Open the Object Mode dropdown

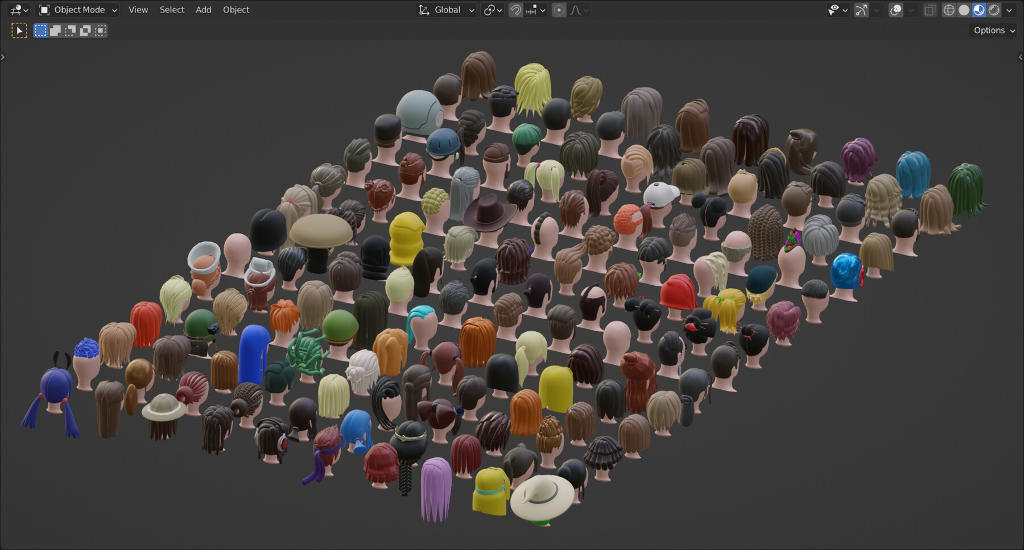77,10
